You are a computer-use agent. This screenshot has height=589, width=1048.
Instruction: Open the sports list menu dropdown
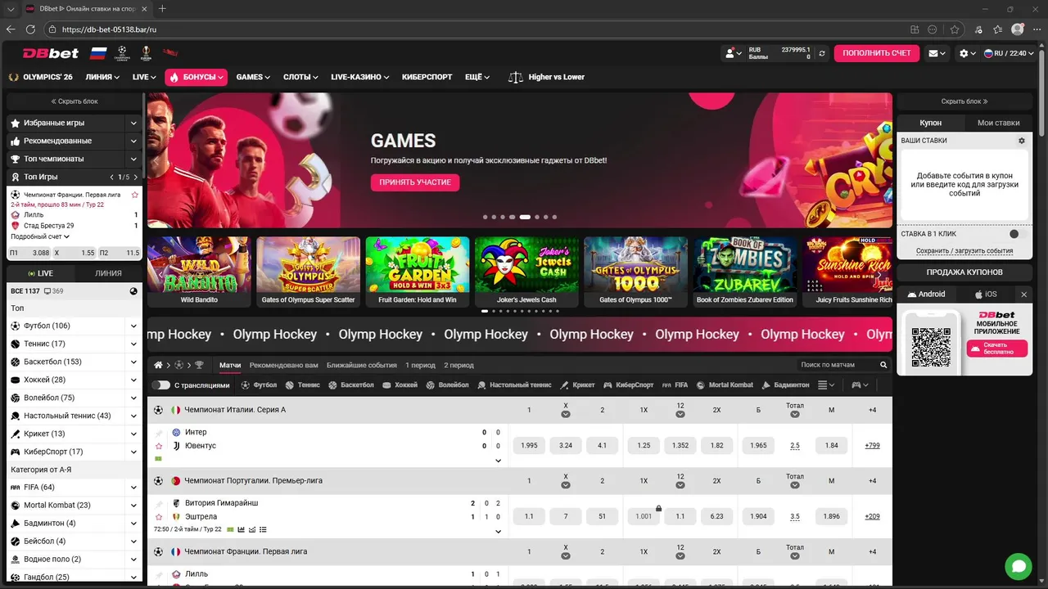point(826,384)
